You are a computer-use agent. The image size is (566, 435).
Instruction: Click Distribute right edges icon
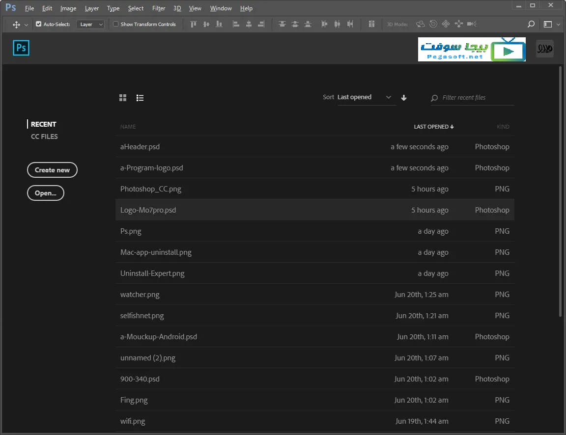350,24
